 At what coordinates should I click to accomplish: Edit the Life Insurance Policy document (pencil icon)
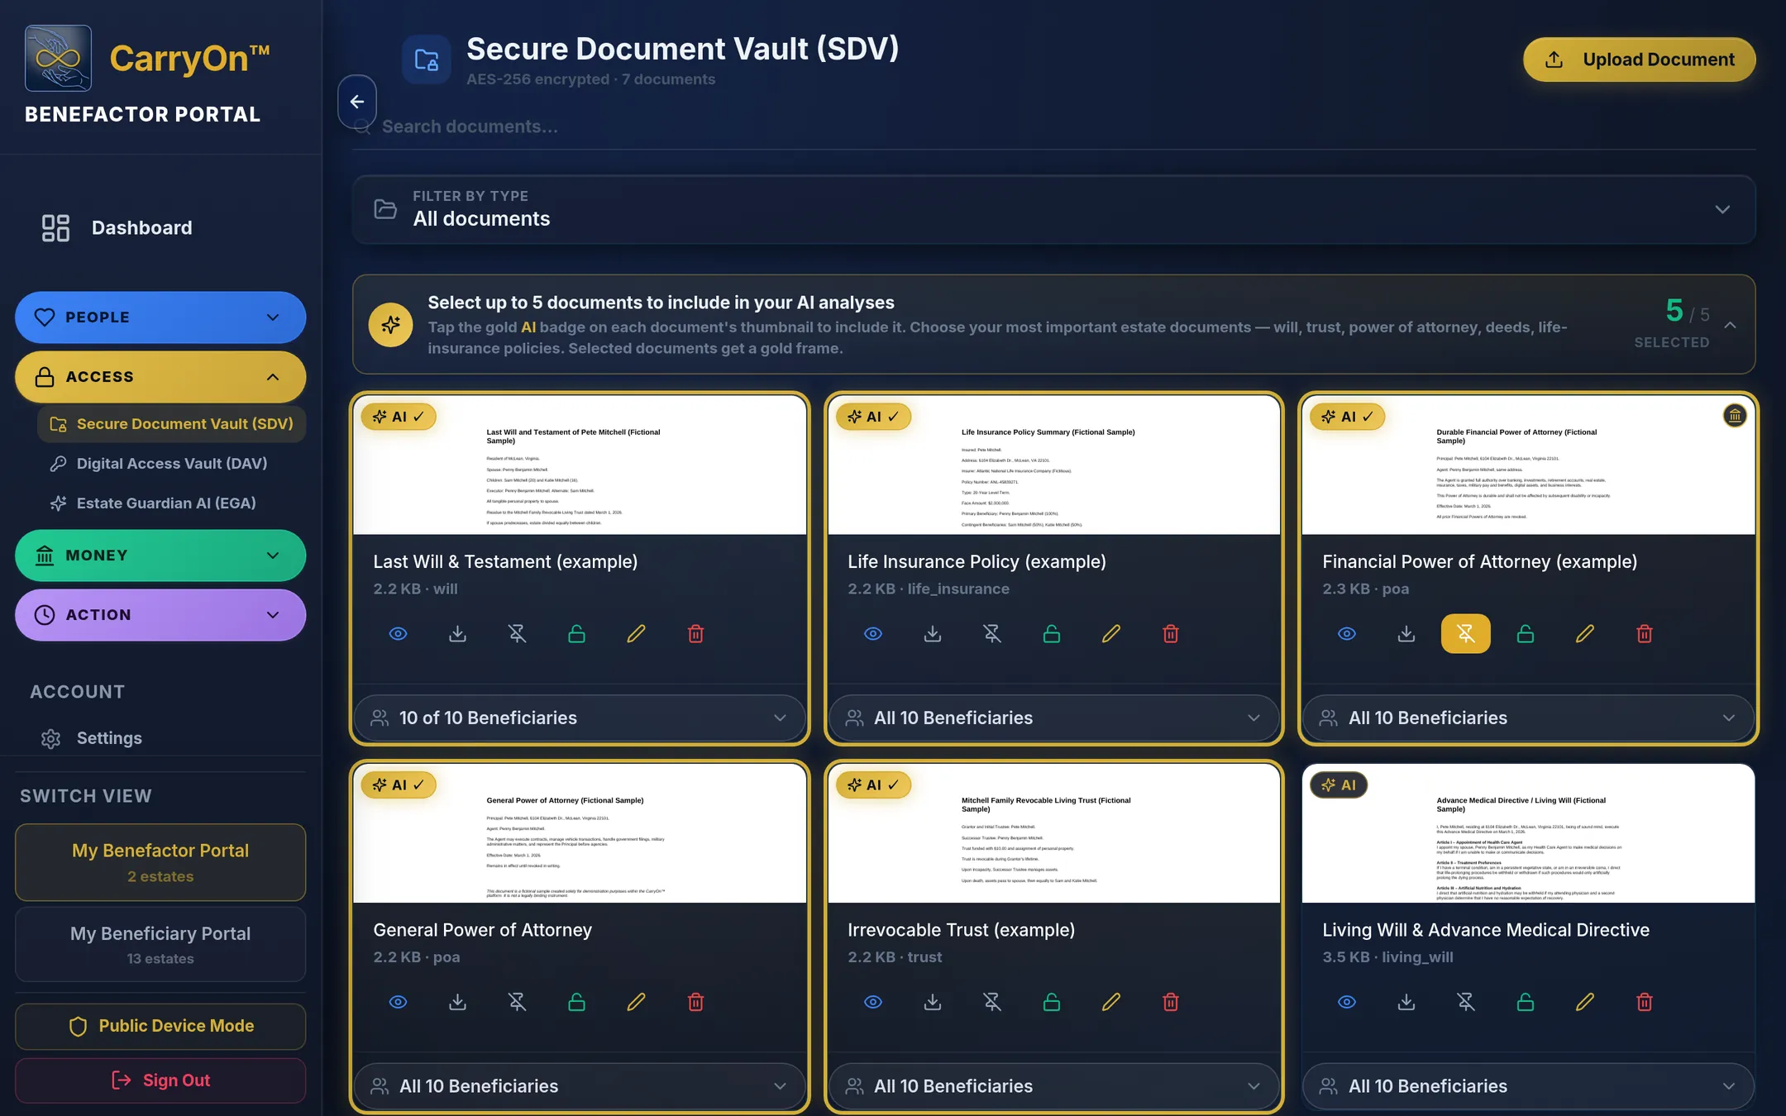(1110, 634)
